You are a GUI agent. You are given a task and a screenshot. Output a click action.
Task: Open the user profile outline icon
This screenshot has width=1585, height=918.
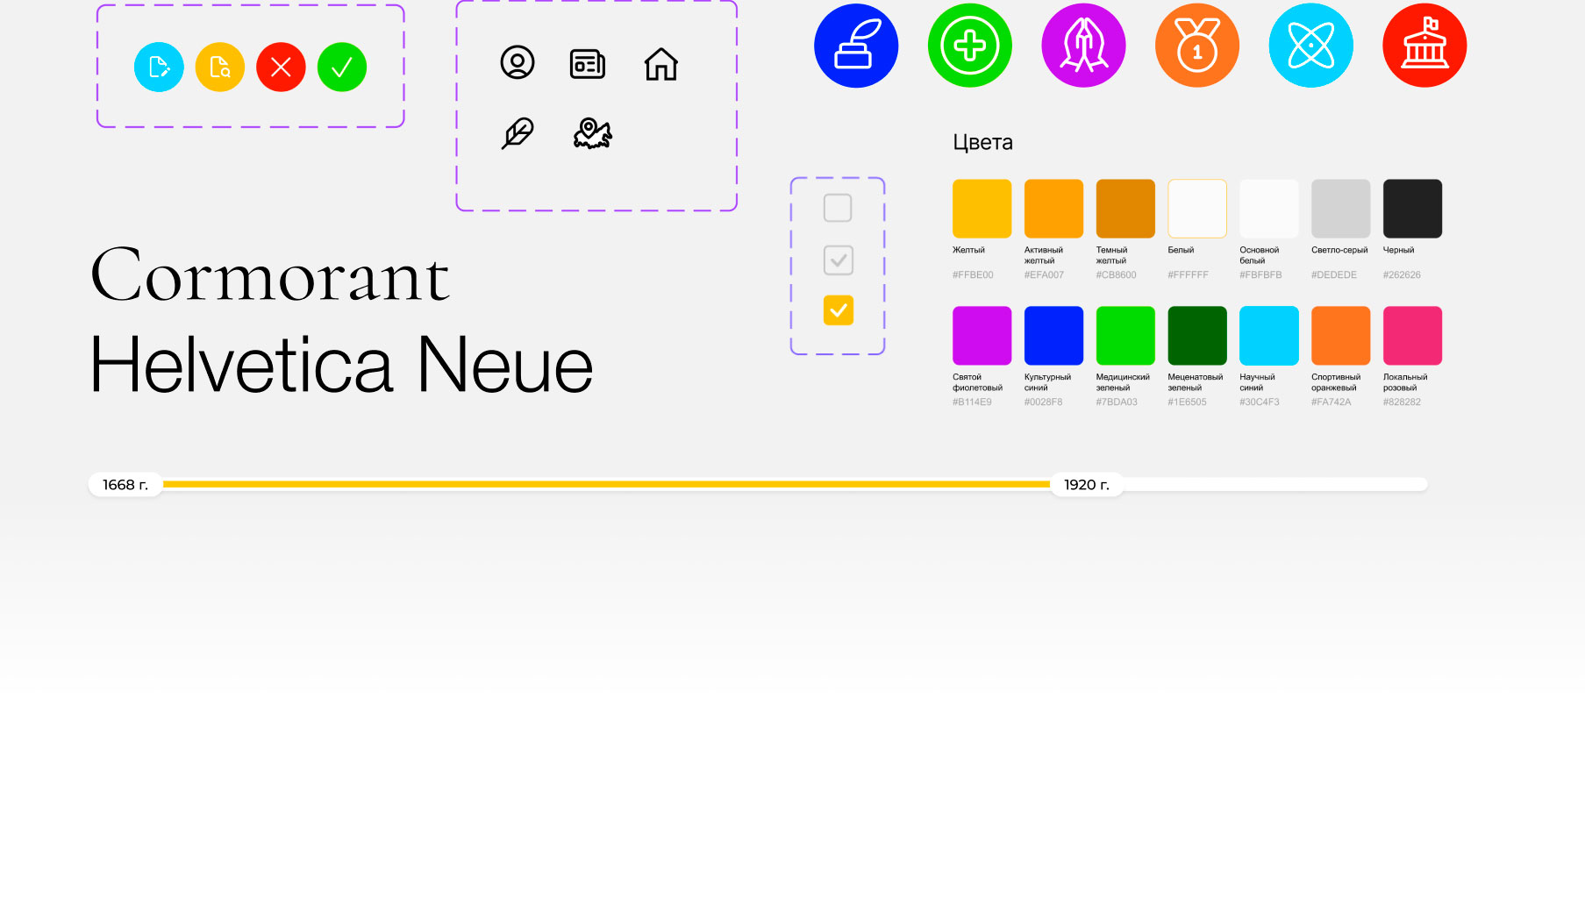pyautogui.click(x=518, y=62)
